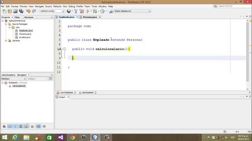Toggle Sort by Source in the Navigator
This screenshot has width=252, height=141.
pyautogui.click(x=44, y=127)
